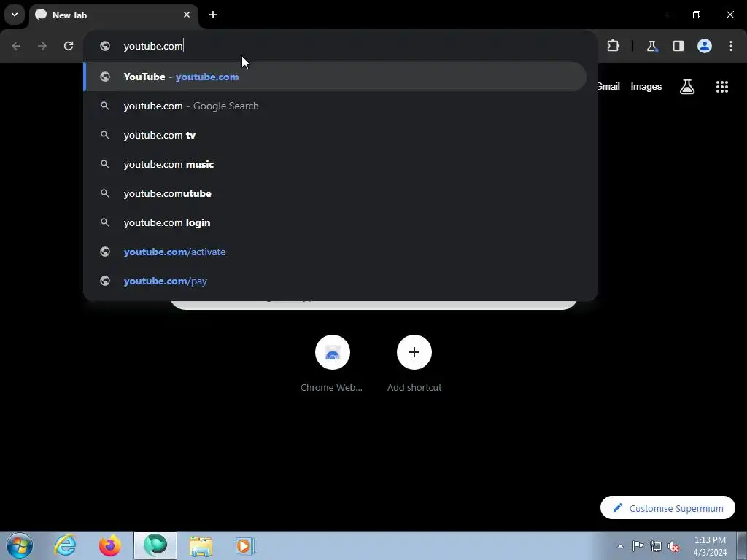The image size is (747, 560).
Task: Pick the youtube.comutube suggestion
Action: tap(335, 193)
